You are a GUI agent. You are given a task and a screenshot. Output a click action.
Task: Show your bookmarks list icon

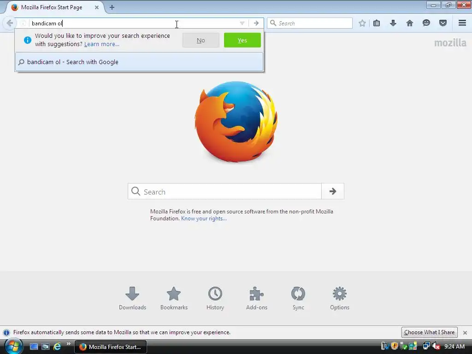pyautogui.click(x=377, y=23)
